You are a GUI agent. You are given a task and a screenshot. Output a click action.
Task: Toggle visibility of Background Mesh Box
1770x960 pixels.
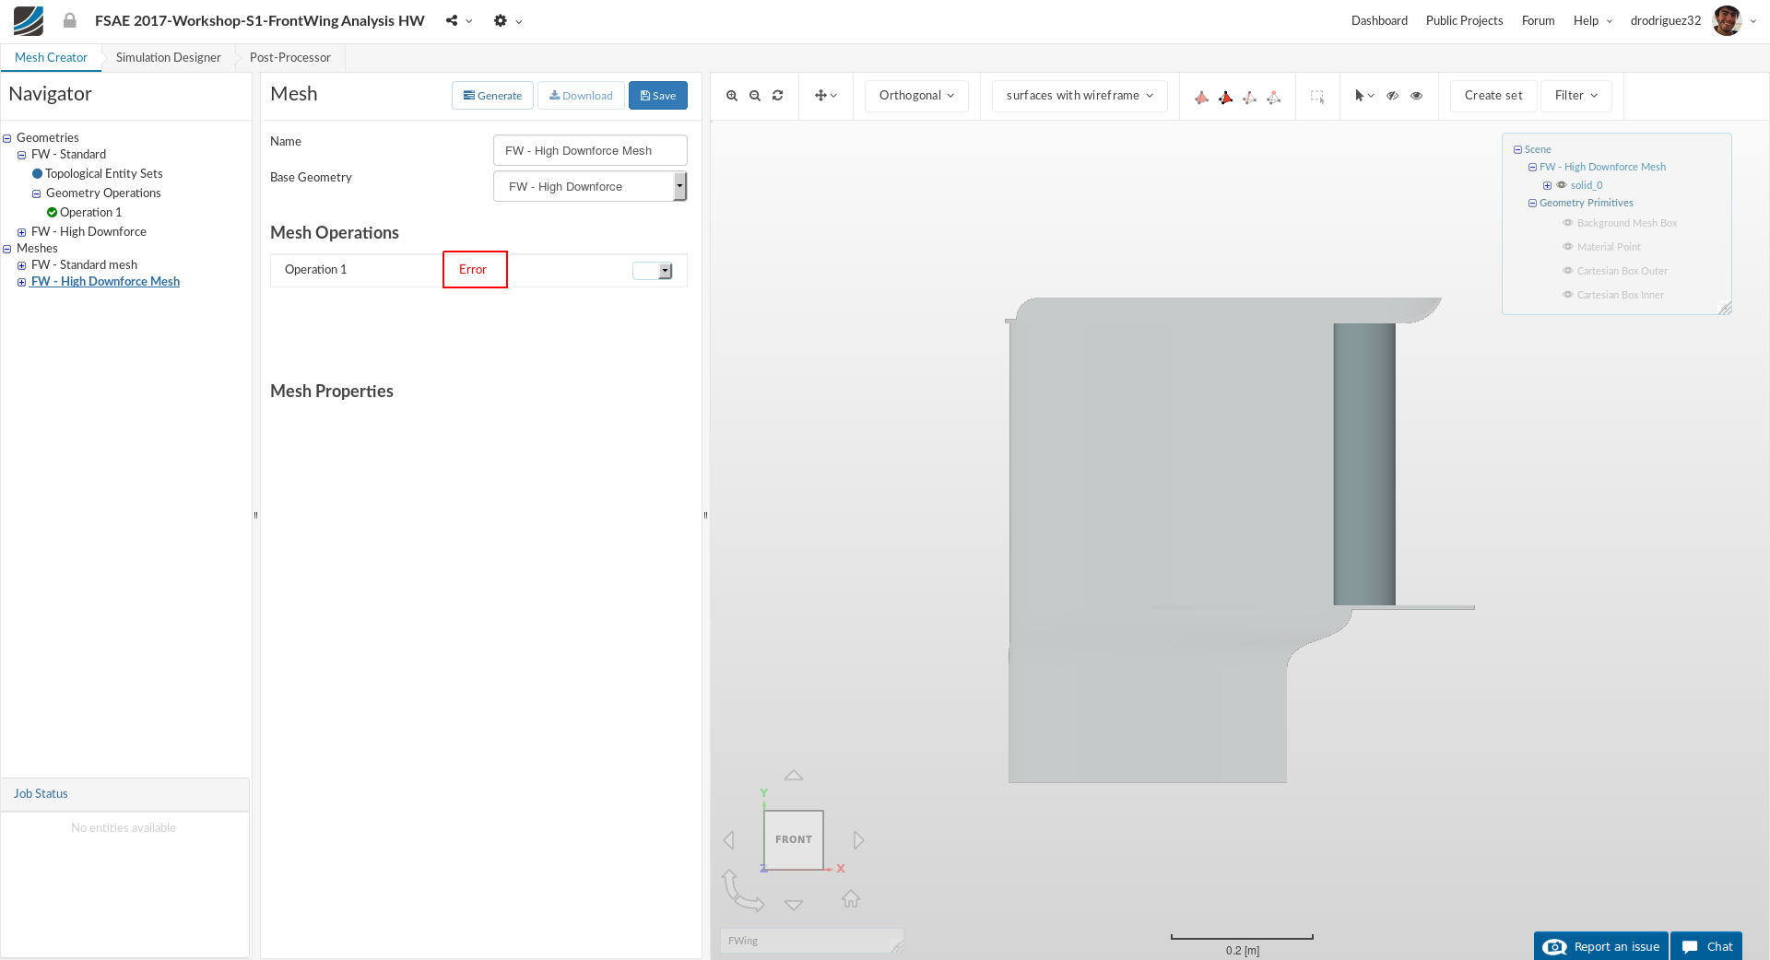click(1567, 223)
